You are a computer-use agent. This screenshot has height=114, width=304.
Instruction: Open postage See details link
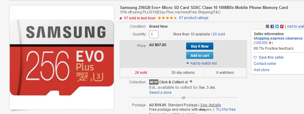[x=211, y=105]
